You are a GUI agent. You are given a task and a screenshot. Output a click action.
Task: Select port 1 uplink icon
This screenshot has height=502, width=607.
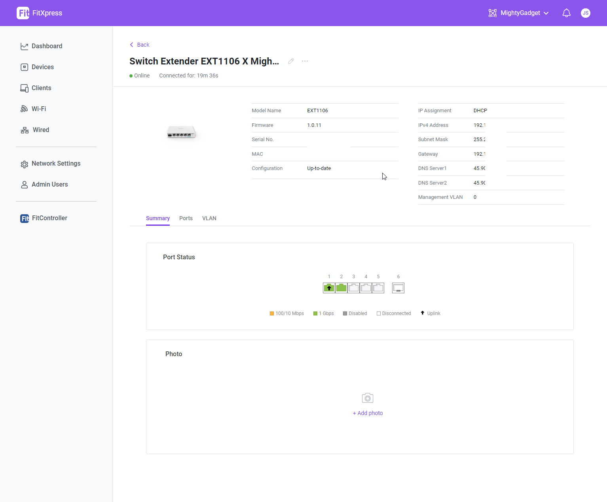tap(329, 288)
